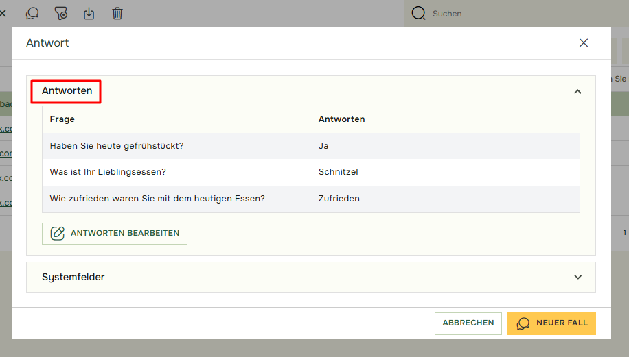This screenshot has height=357, width=629.
Task: Collapse the Antworten section chevron
Action: click(x=577, y=91)
